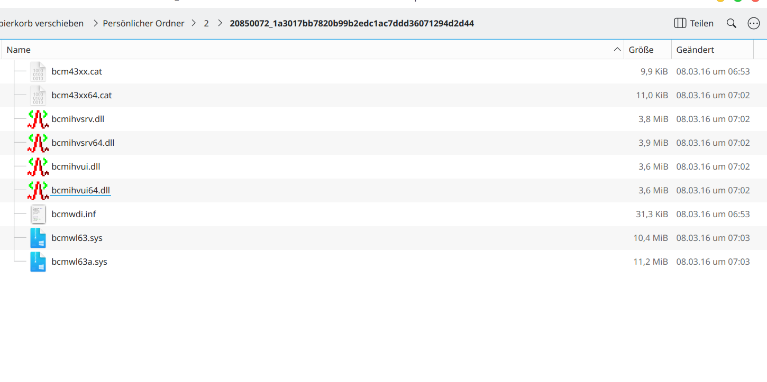
Task: Click the bcmwl63a.sys file icon
Action: coord(38,262)
